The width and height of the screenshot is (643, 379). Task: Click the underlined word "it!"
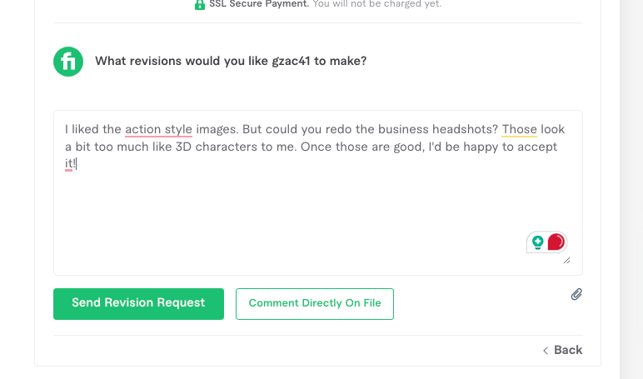pyautogui.click(x=70, y=164)
